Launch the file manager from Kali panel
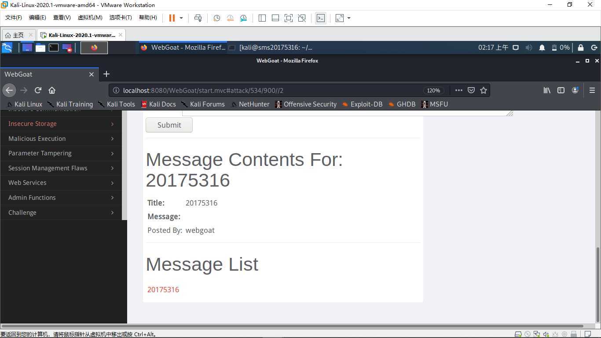Viewport: 601px width, 338px height. pos(40,48)
